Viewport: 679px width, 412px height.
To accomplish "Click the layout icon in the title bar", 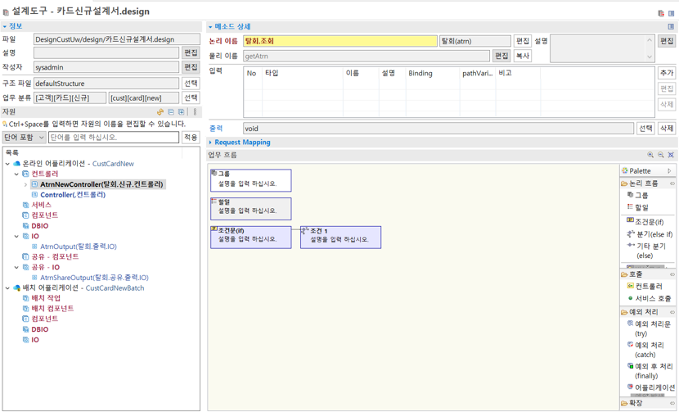I will (x=671, y=13).
